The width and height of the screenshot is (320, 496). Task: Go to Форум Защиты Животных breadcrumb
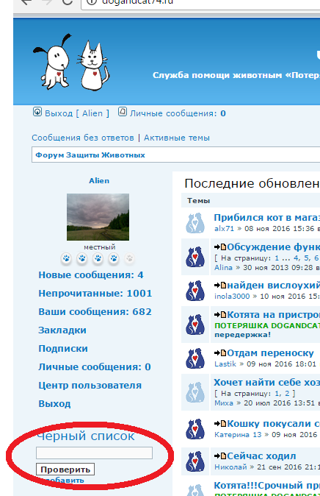coord(90,155)
